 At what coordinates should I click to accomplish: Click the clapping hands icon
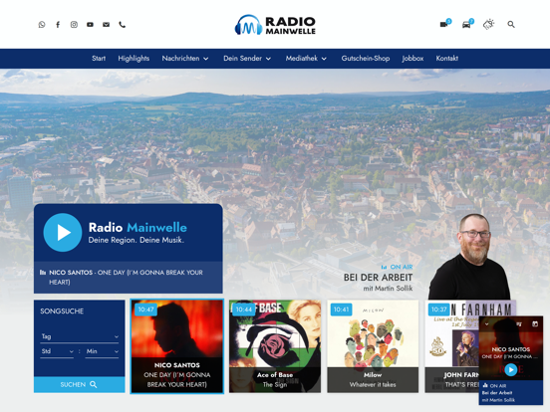coord(488,24)
